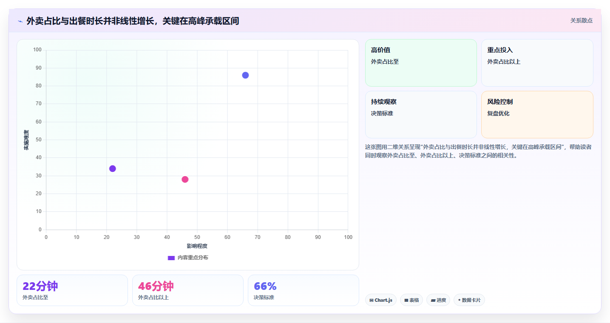
Task: Click the purple scatter point near 22
Action: (x=112, y=169)
